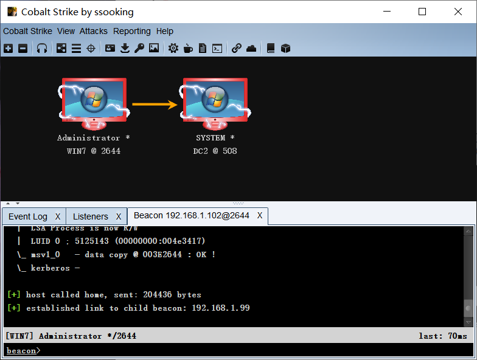This screenshot has width=477, height=360.
Task: Open the Credentials card icon
Action: (x=110, y=48)
